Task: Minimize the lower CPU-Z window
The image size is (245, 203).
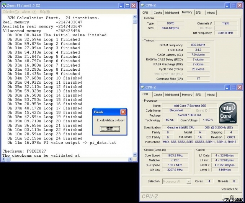Action: (227, 88)
